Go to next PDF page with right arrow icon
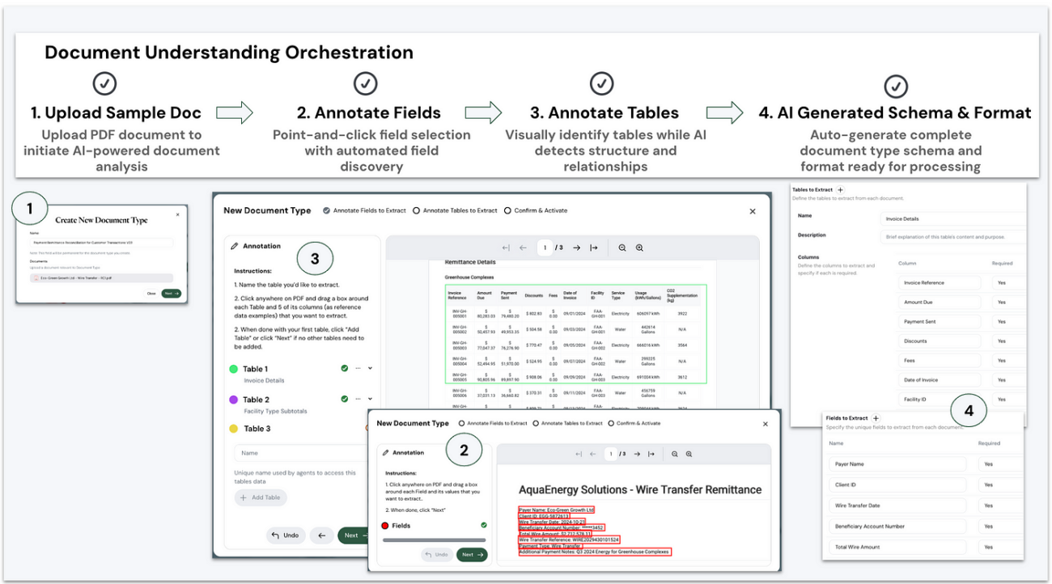 [x=577, y=248]
